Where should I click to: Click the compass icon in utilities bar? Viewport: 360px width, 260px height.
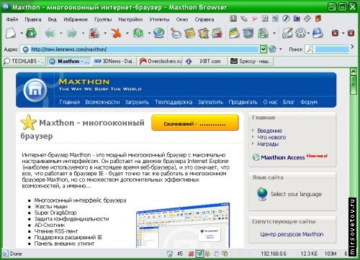pyautogui.click(x=286, y=19)
